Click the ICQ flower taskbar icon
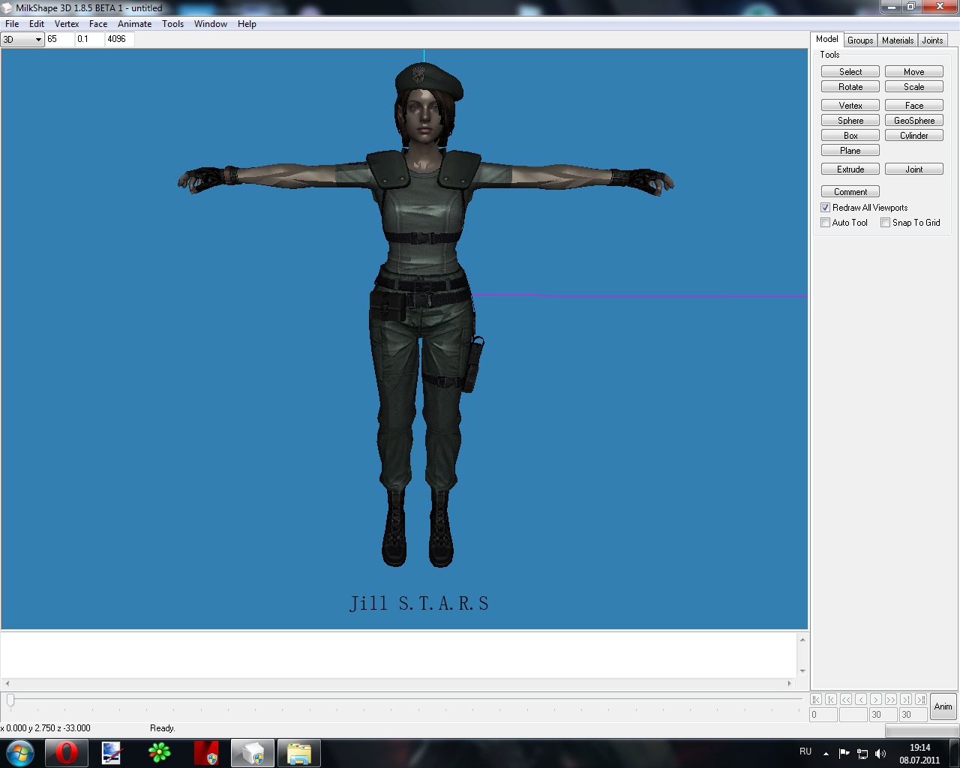 pyautogui.click(x=159, y=753)
